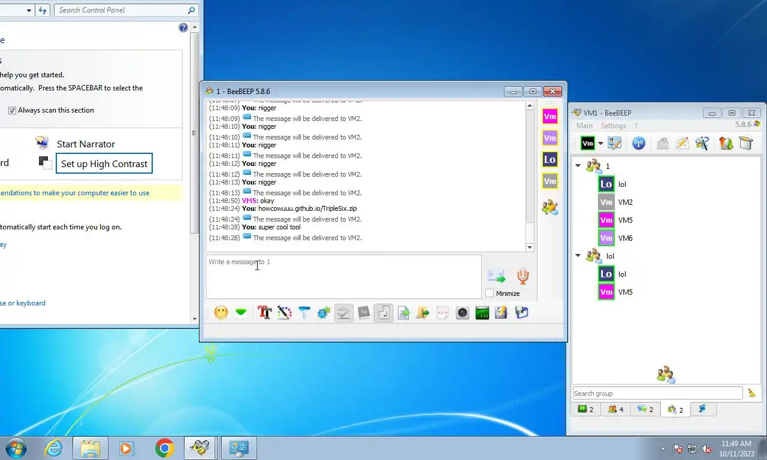Click the blue broadcast antenna icon

[x=639, y=143]
